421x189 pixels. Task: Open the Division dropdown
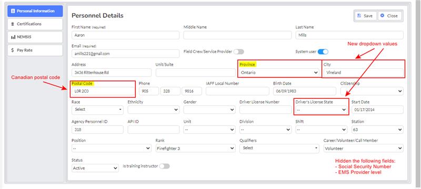point(265,130)
